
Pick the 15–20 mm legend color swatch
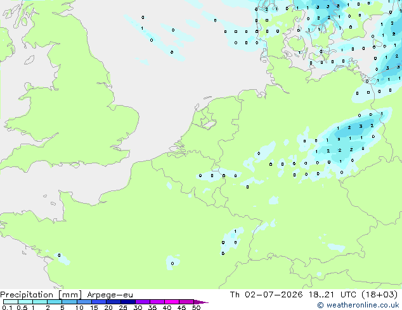point(99,302)
